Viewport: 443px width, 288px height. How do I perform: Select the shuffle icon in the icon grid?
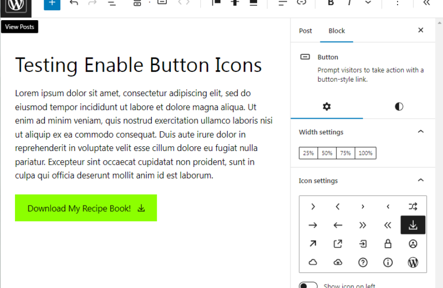413,206
